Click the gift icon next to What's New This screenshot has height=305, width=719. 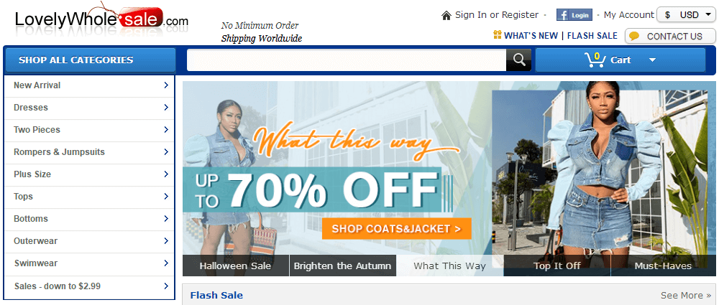[x=497, y=34]
